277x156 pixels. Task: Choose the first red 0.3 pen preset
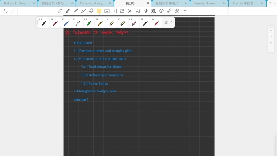55,22
